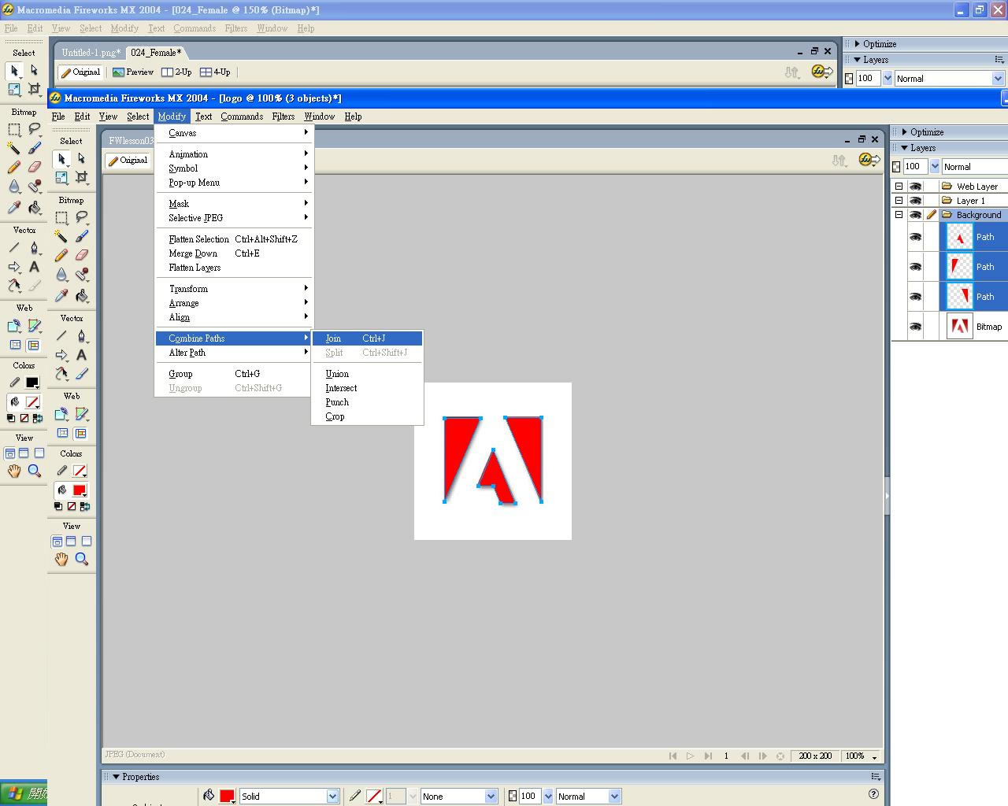Image resolution: width=1008 pixels, height=806 pixels.
Task: Open Normal blend dropdown in 024_Female Layers panel
Action: (x=998, y=79)
